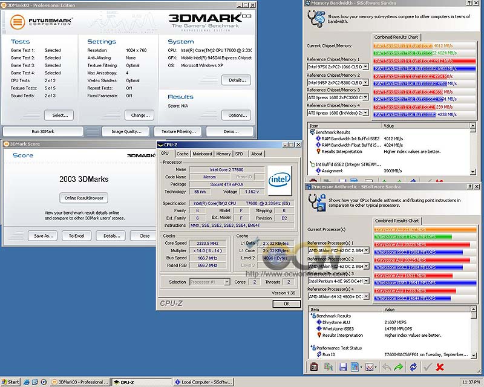
Task: Click Results Interpretation pin icon in Memory Bandwidth
Action: pyautogui.click(x=318, y=151)
